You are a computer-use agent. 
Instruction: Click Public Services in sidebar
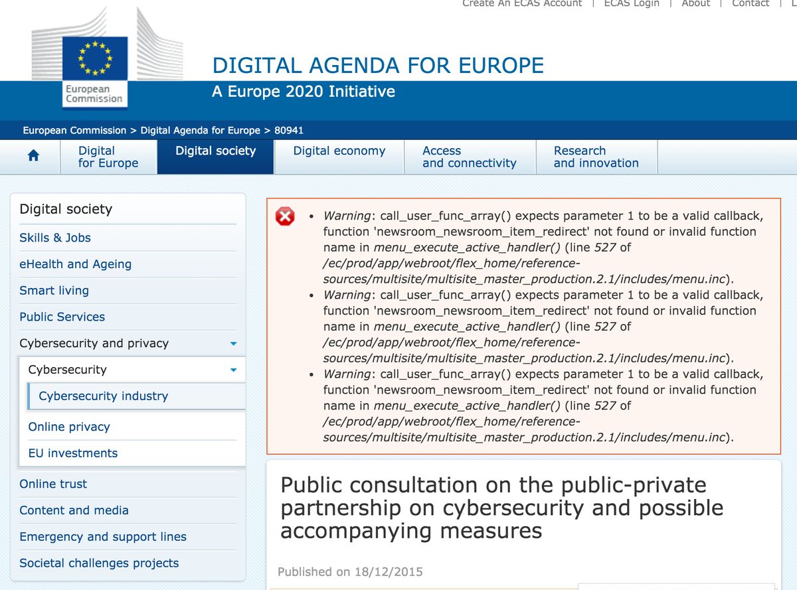(62, 317)
